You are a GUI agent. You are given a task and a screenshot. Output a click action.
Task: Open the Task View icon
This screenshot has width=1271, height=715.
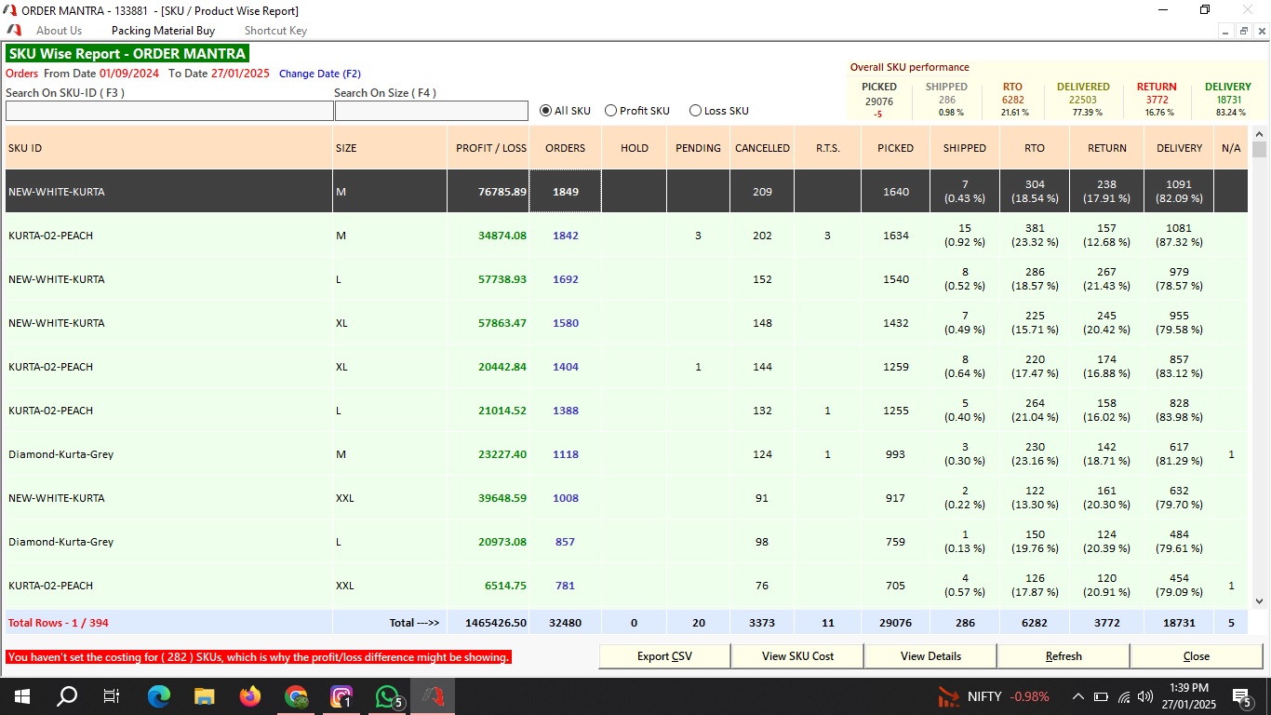112,695
